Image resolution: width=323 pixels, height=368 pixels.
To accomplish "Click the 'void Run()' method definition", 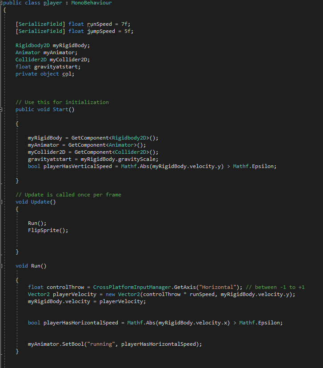I will click(x=31, y=266).
